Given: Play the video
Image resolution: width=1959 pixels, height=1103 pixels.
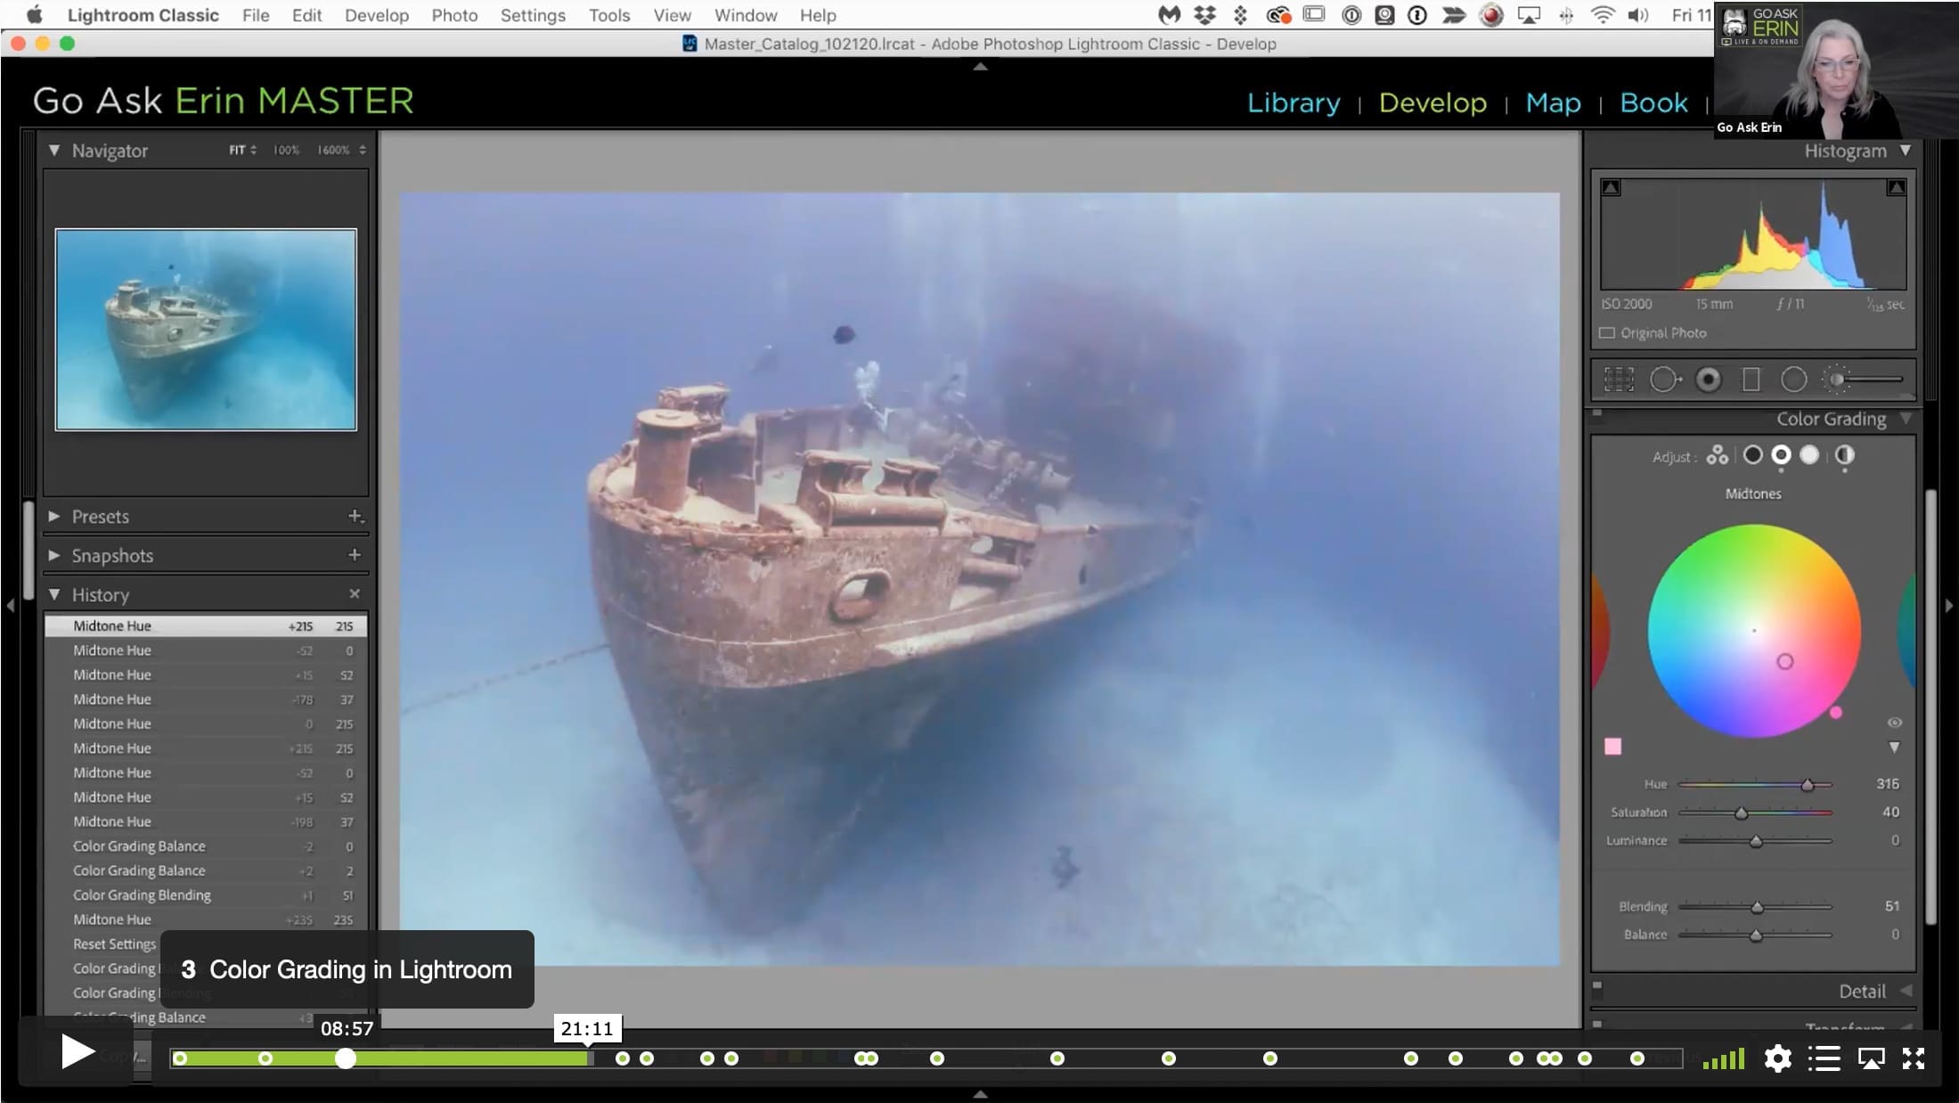Looking at the screenshot, I should coord(78,1052).
